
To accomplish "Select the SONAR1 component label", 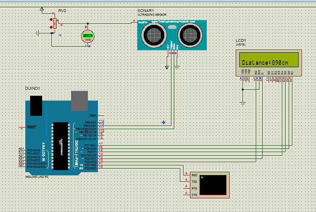I will click(x=145, y=11).
